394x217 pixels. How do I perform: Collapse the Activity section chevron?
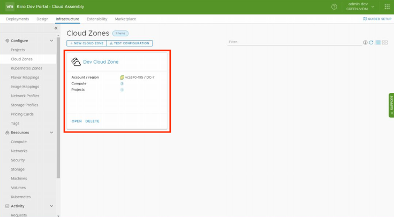pyautogui.click(x=51, y=206)
